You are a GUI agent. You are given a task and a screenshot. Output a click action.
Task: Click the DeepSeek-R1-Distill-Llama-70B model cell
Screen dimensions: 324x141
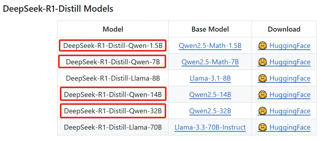pyautogui.click(x=113, y=127)
